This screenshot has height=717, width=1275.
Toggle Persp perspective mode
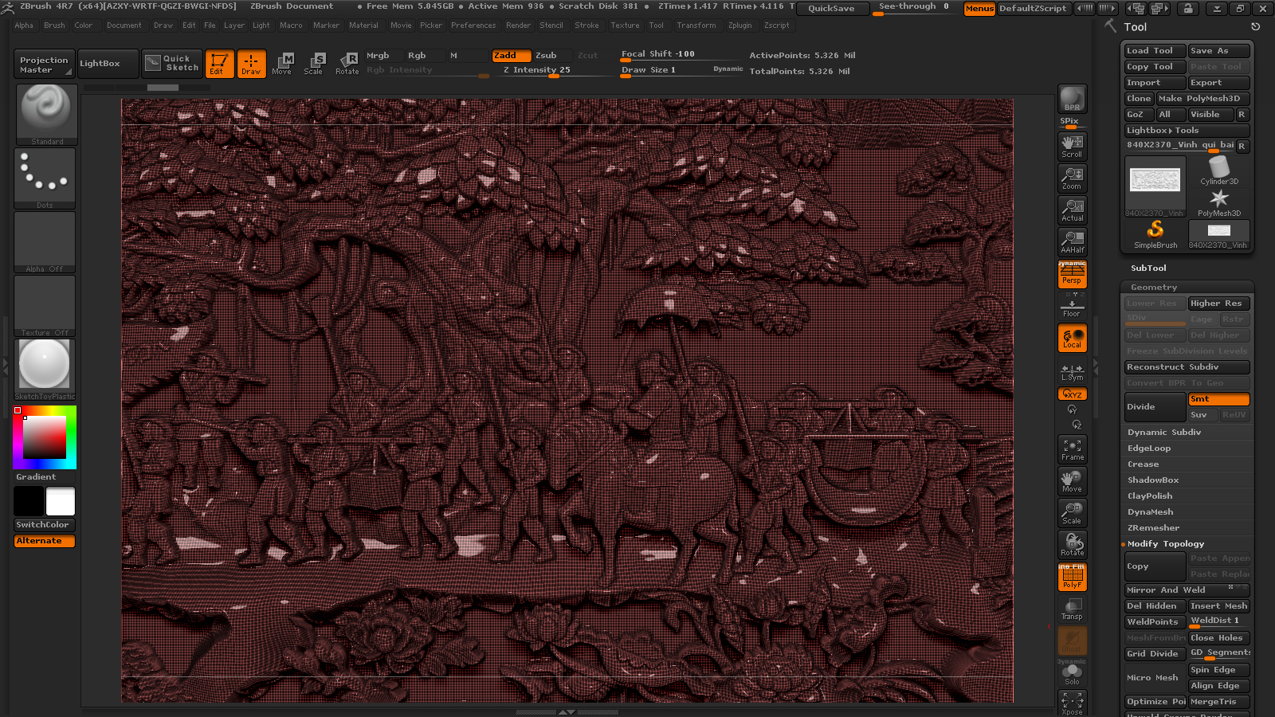(x=1072, y=277)
